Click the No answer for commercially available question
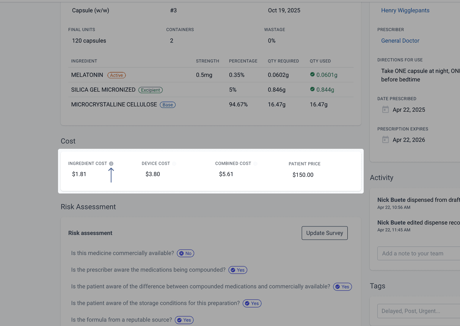460x326 pixels. (x=185, y=253)
